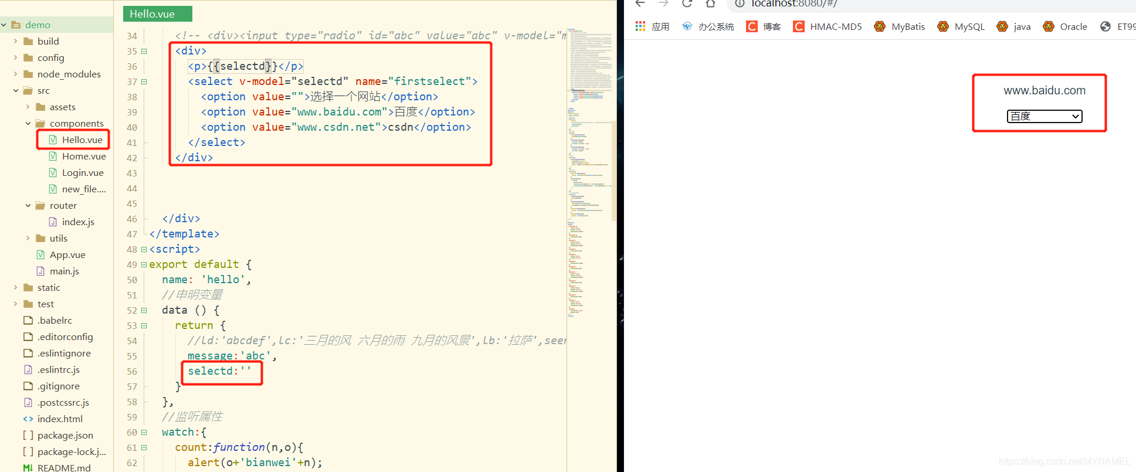
Task: Collapse the demo project root
Action: point(4,25)
